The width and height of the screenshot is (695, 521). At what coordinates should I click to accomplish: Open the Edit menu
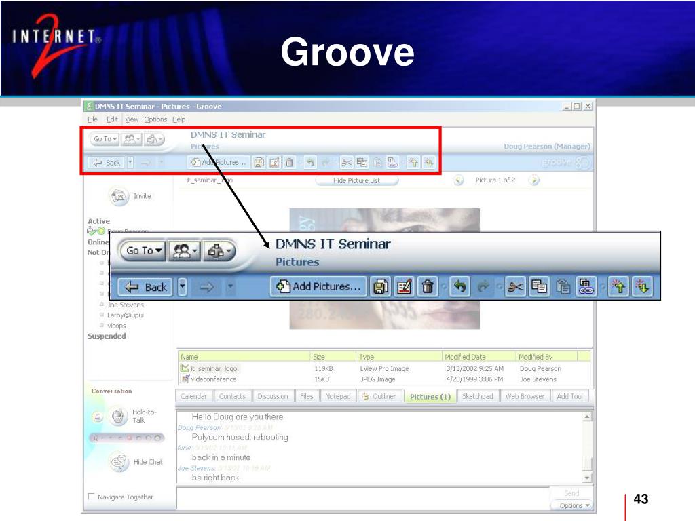pos(112,119)
